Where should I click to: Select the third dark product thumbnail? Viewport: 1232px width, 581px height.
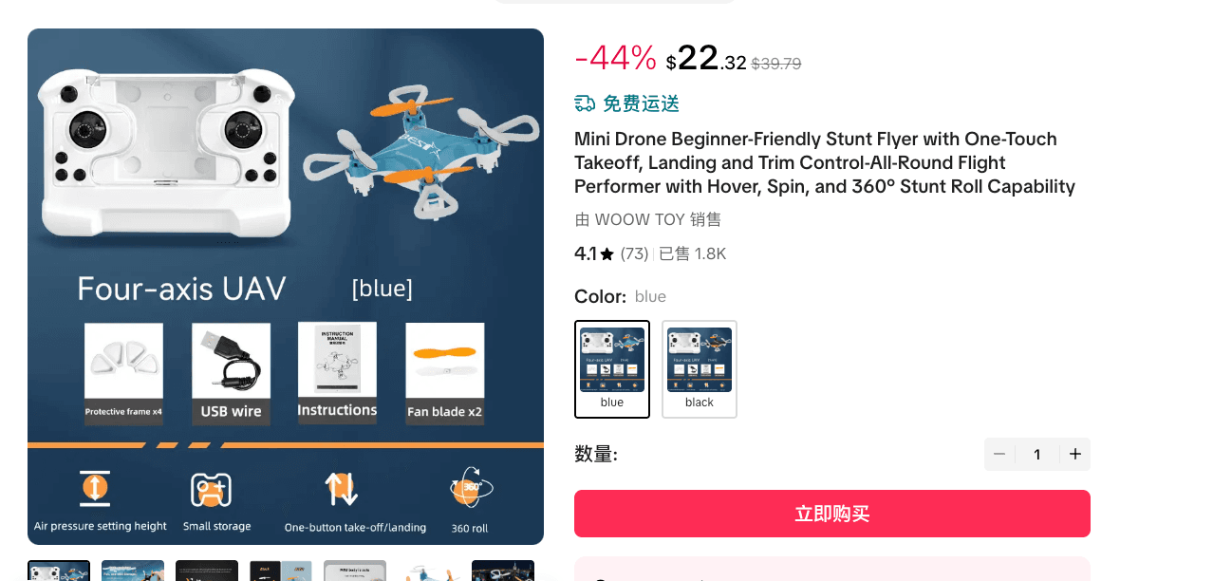pyautogui.click(x=207, y=571)
